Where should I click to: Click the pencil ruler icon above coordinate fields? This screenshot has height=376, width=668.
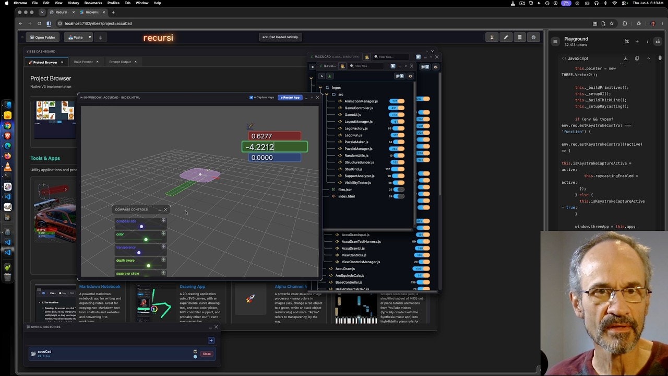(250, 126)
